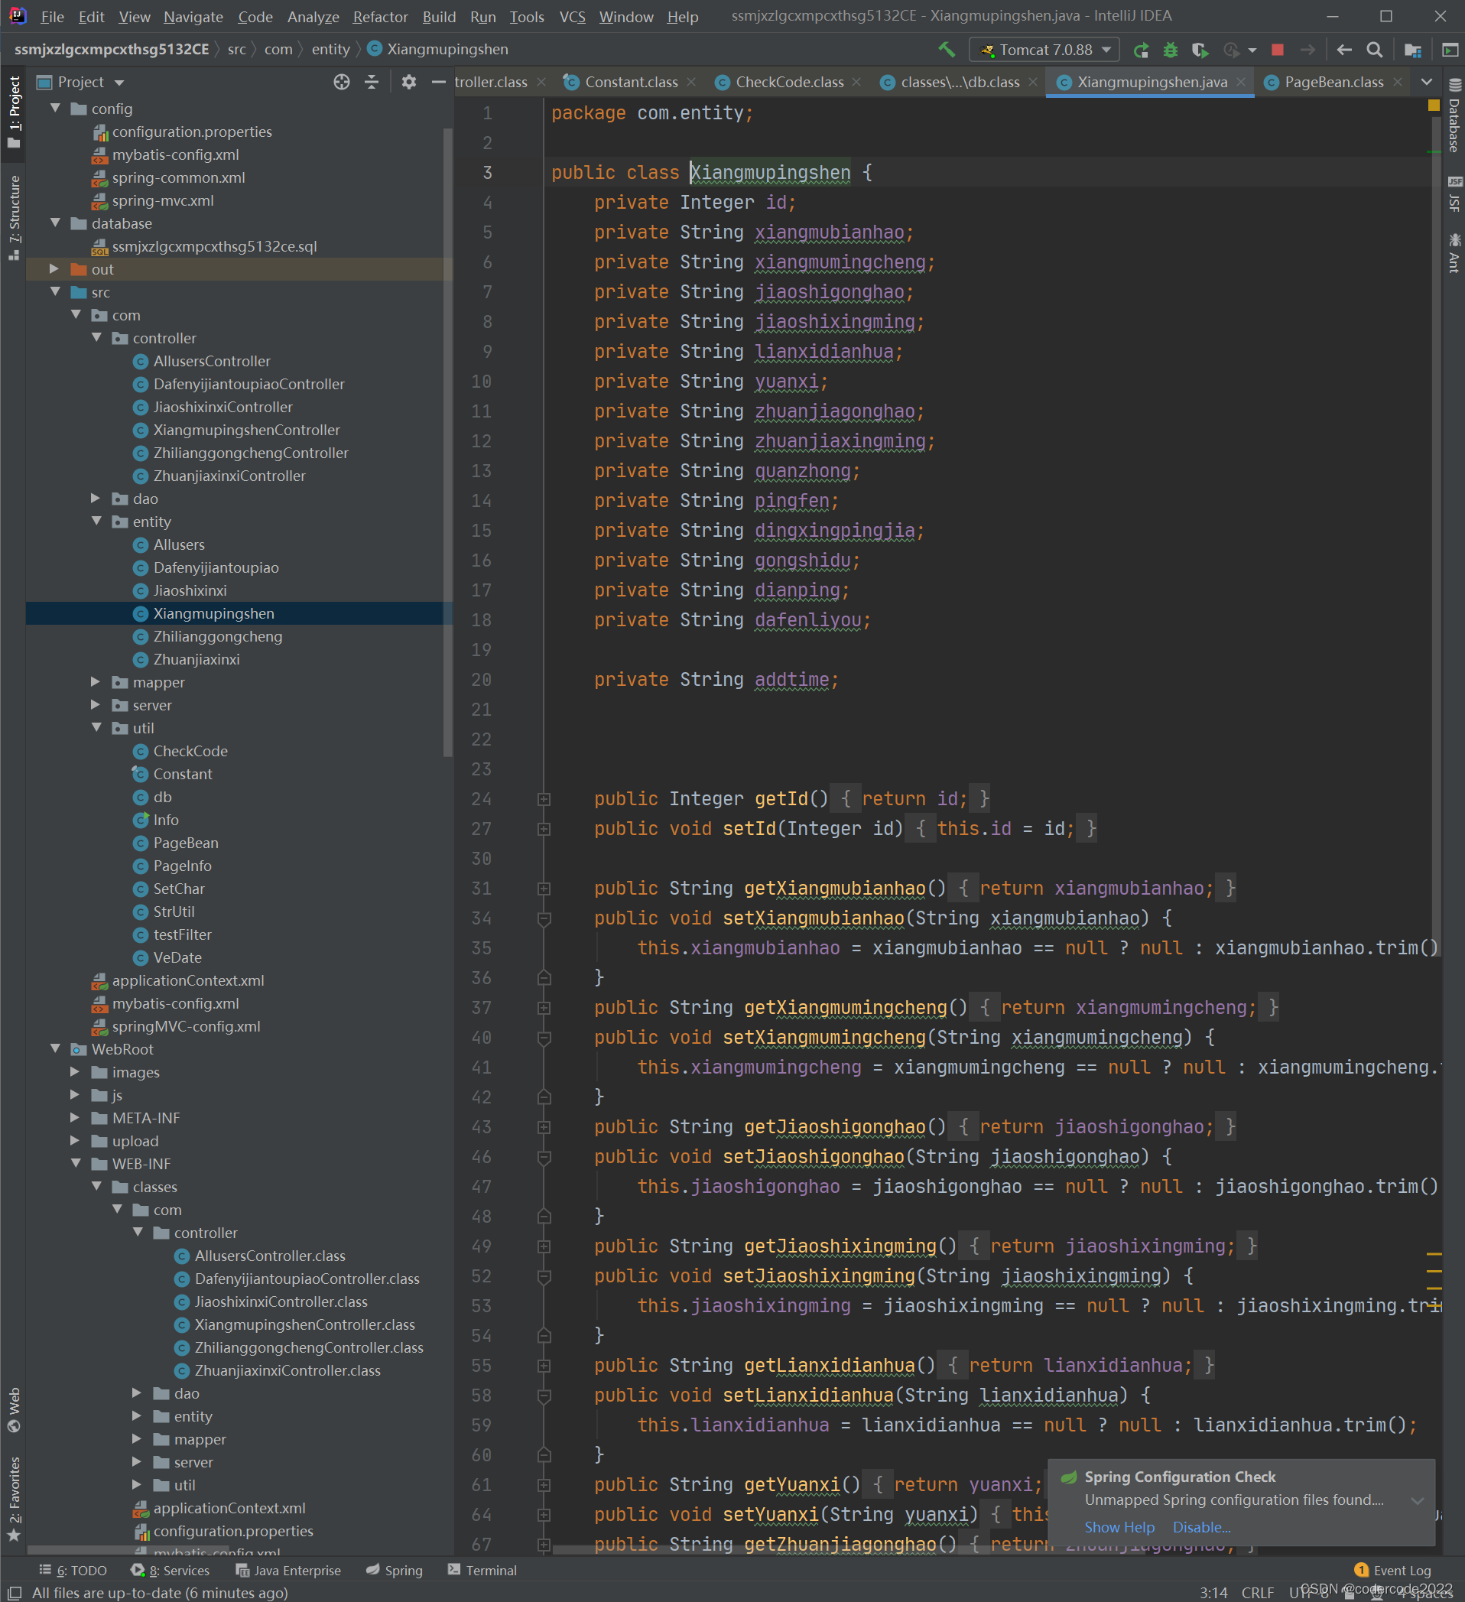Image resolution: width=1465 pixels, height=1602 pixels.
Task: Select Project with scrolling icon in Project panel
Action: (342, 82)
